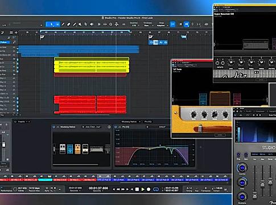Click the IQ button in the toolbar
The image size is (276, 205).
point(123,24)
